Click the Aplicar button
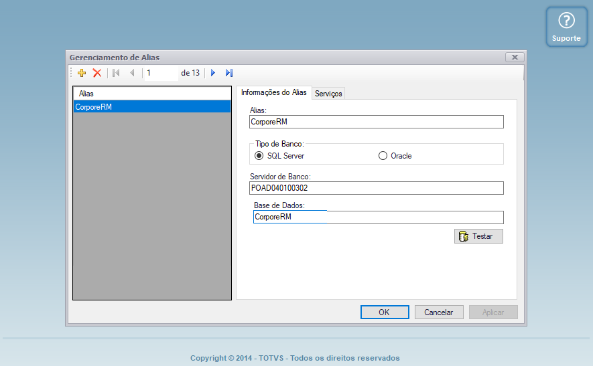Screen dimensions: 593x366 click(x=493, y=312)
